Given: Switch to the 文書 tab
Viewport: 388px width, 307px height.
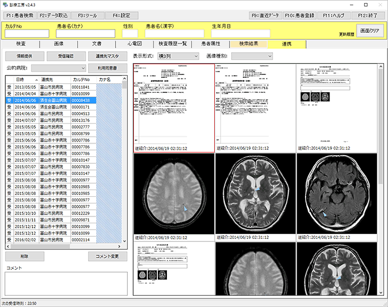Looking at the screenshot, I should [x=97, y=43].
